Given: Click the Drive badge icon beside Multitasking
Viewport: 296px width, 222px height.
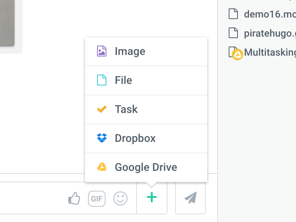Looking at the screenshot, I should pos(237,55).
